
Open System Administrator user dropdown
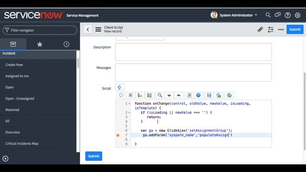(x=238, y=15)
